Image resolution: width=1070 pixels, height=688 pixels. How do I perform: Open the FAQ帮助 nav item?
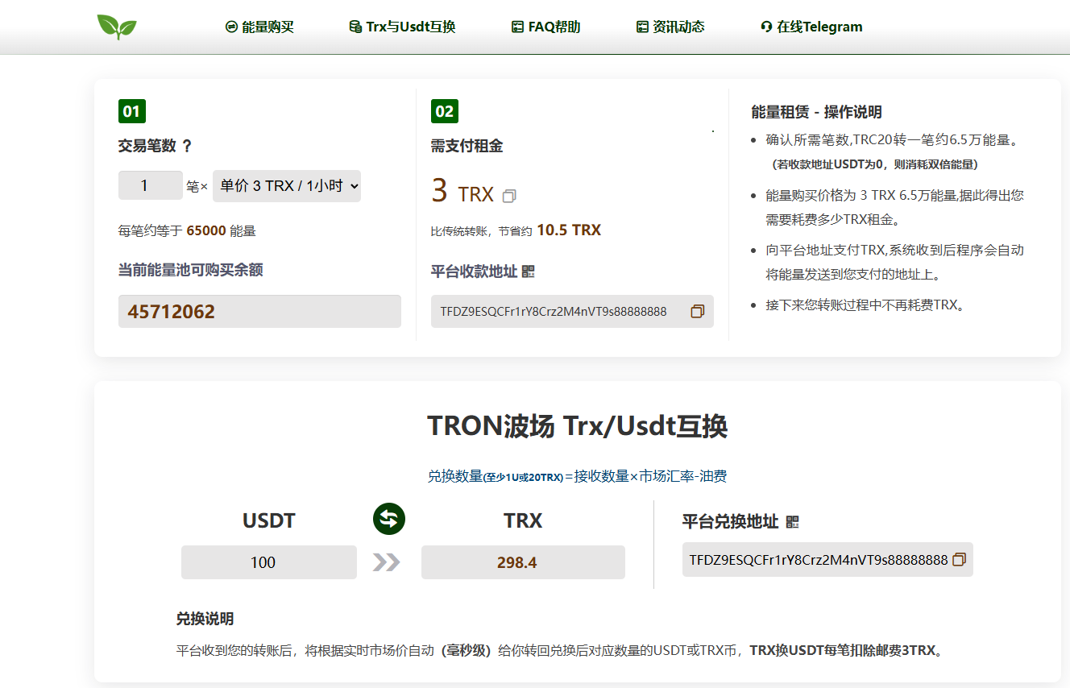[x=545, y=27]
